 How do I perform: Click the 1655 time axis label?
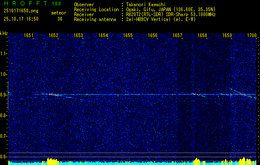tap(128, 35)
